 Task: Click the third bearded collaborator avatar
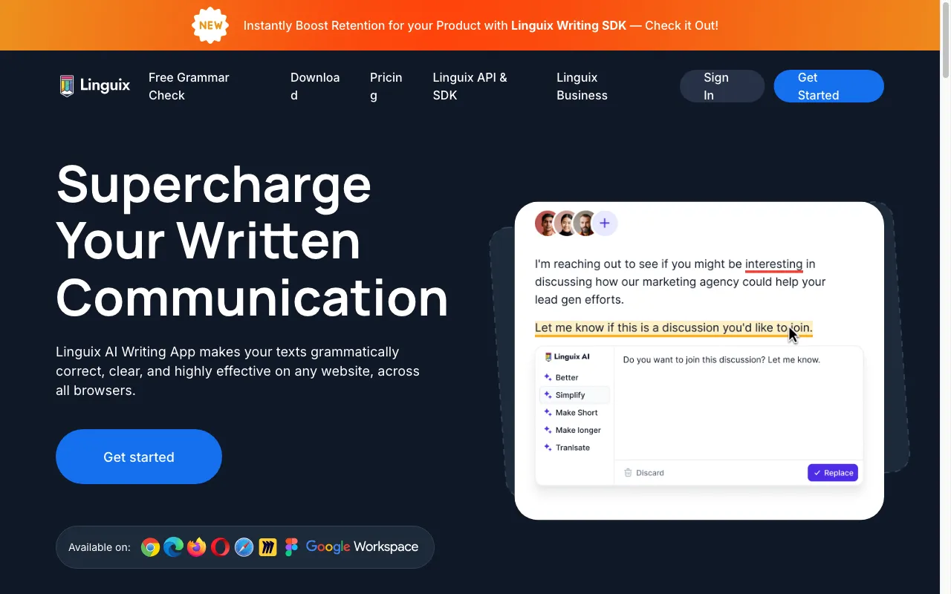tap(585, 223)
